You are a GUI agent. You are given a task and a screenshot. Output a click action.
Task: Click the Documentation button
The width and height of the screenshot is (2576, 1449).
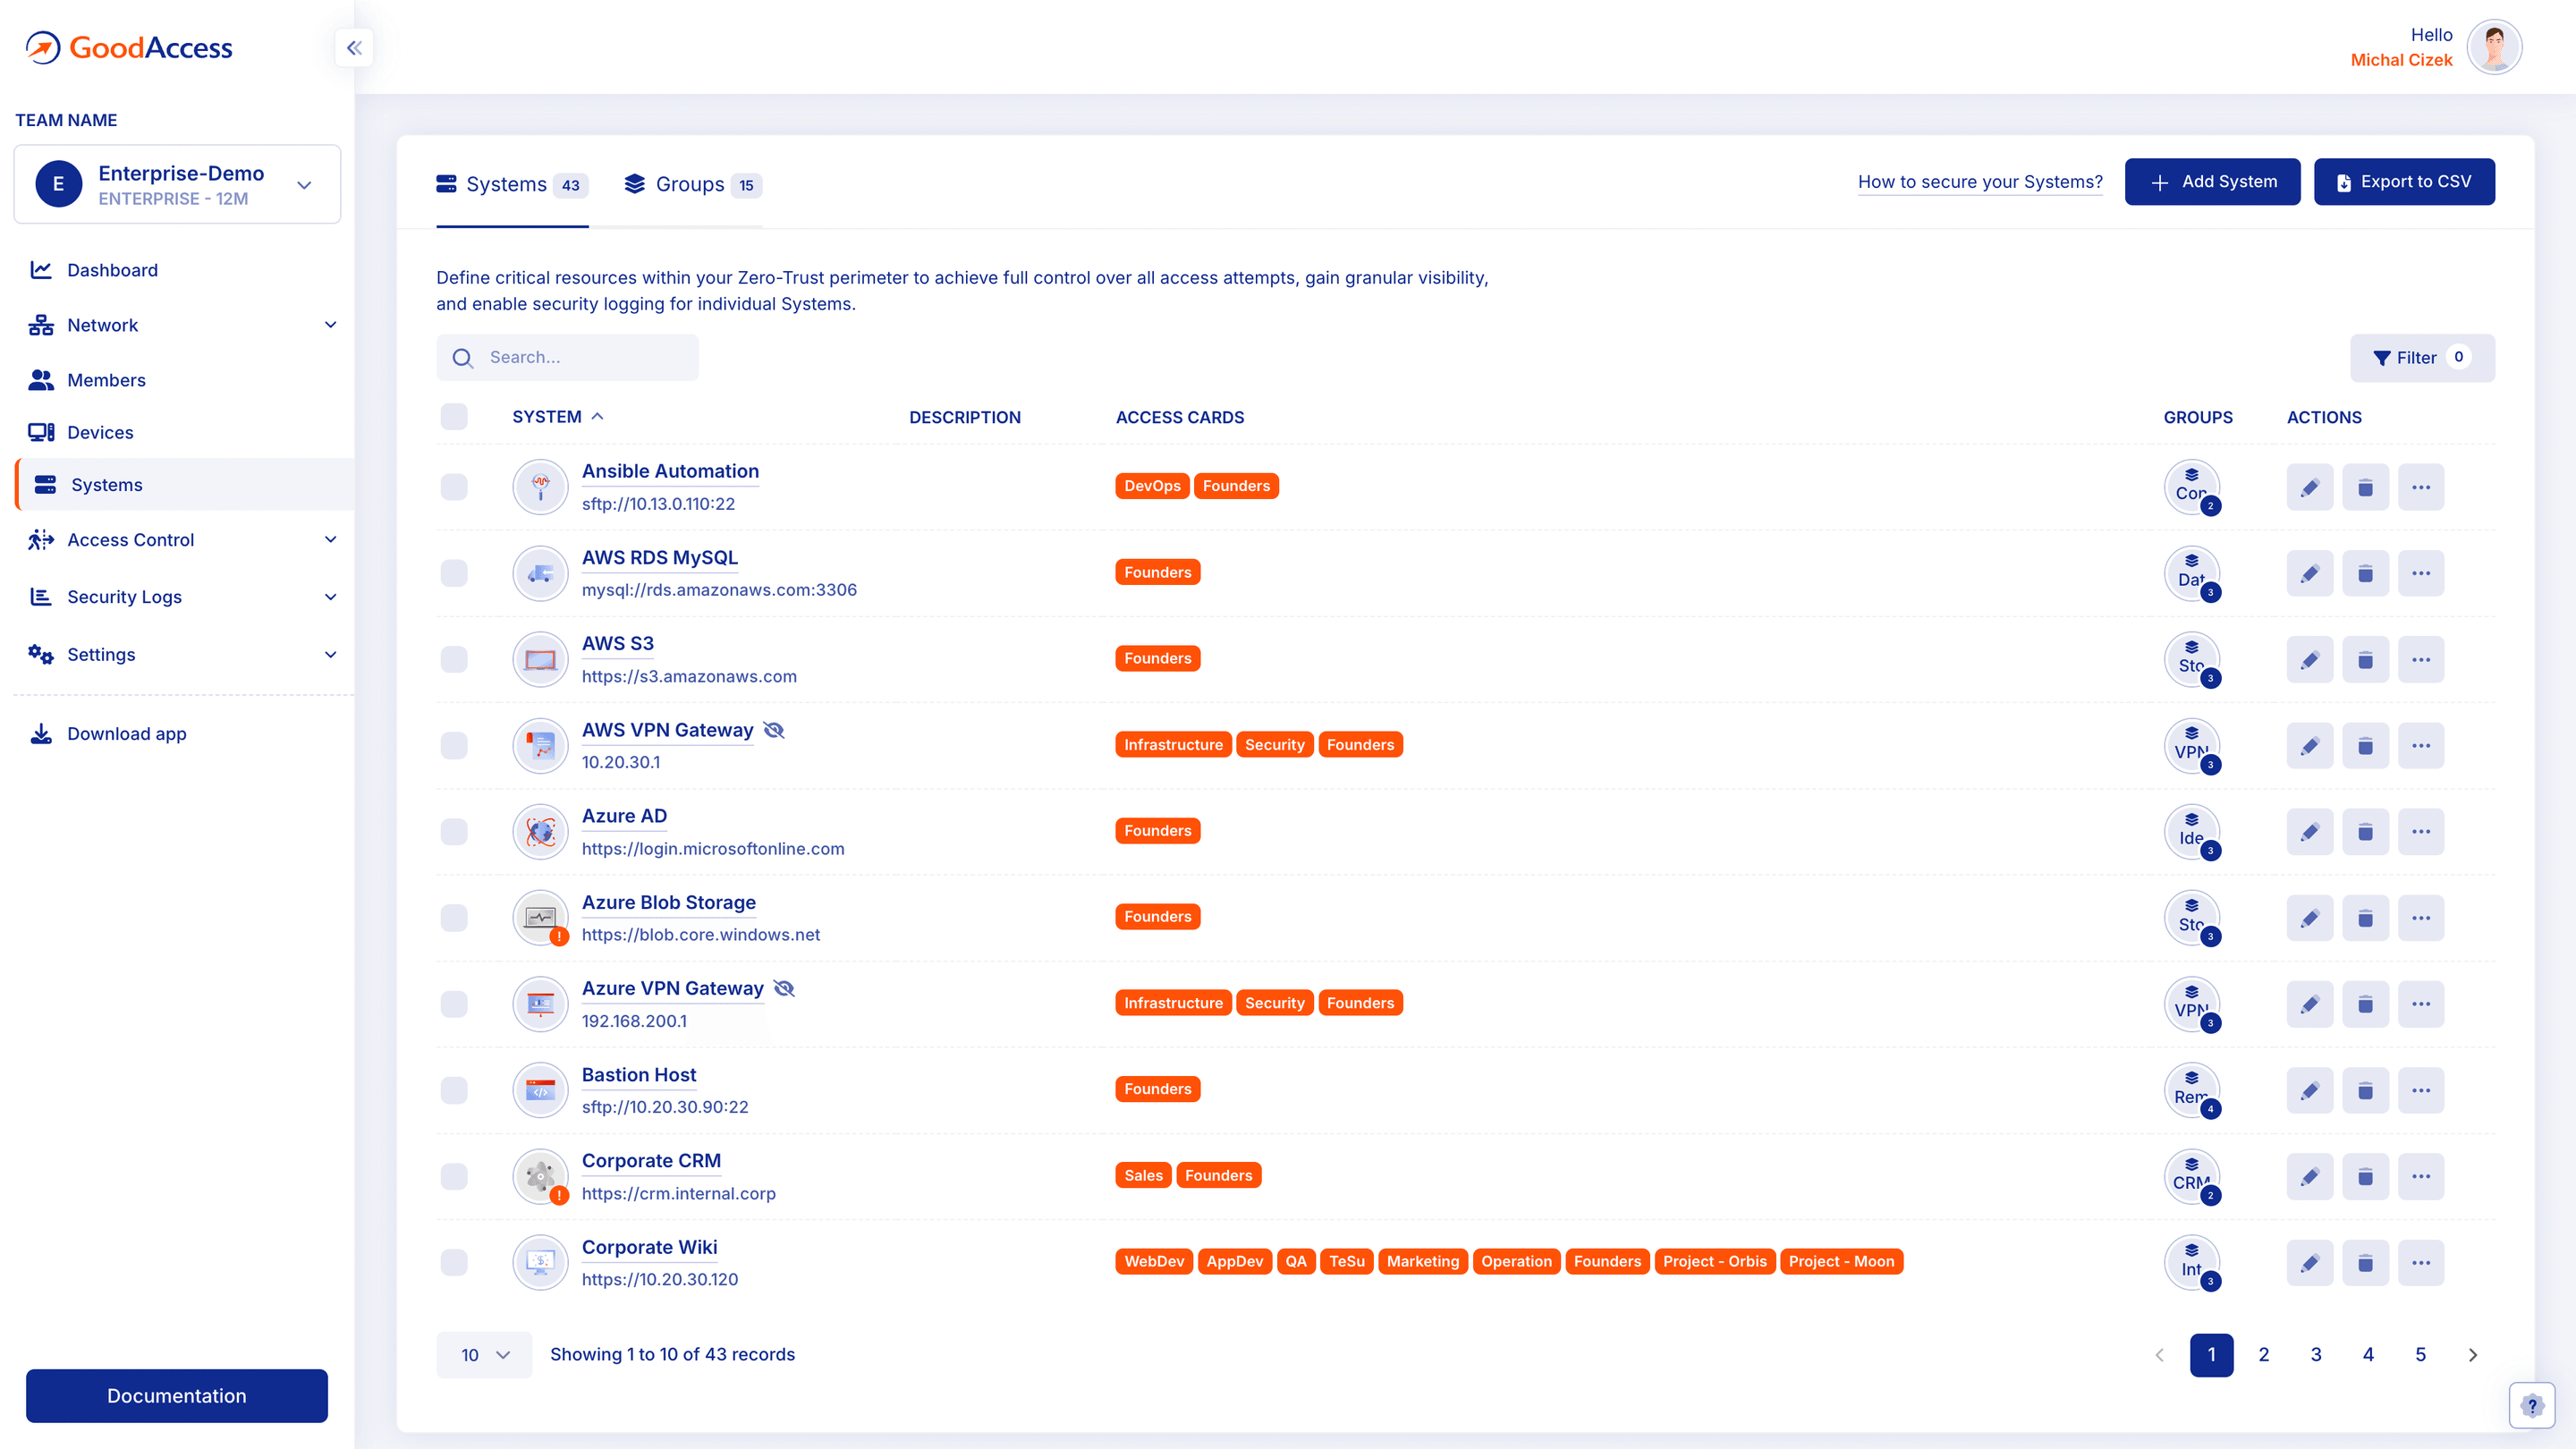[177, 1396]
